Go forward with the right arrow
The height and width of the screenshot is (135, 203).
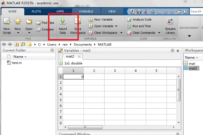(10, 45)
